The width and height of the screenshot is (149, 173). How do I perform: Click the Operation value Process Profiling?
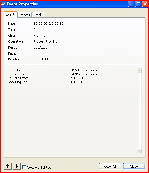[x=45, y=41]
